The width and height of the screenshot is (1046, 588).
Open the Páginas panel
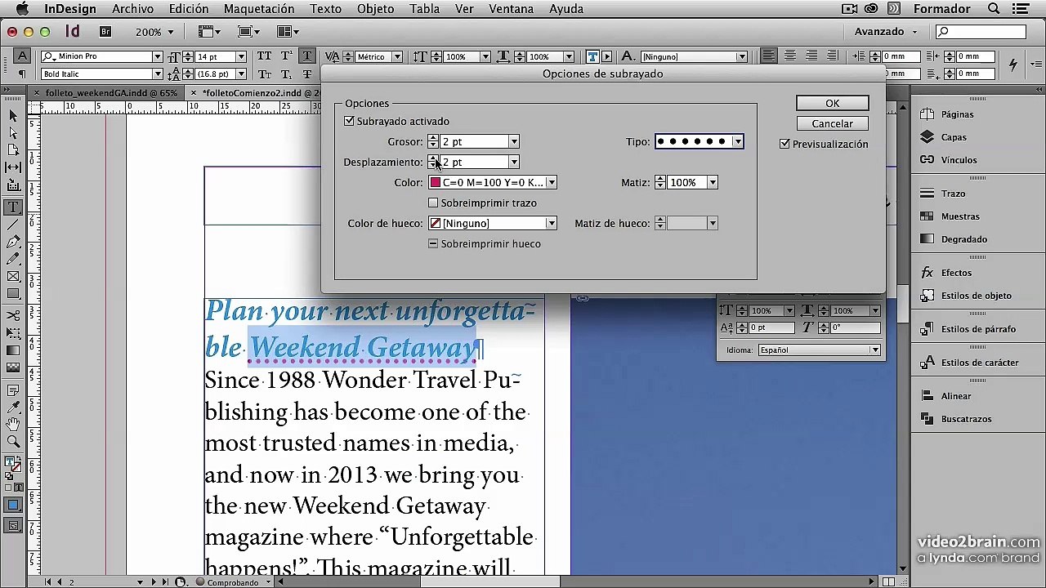tap(957, 114)
